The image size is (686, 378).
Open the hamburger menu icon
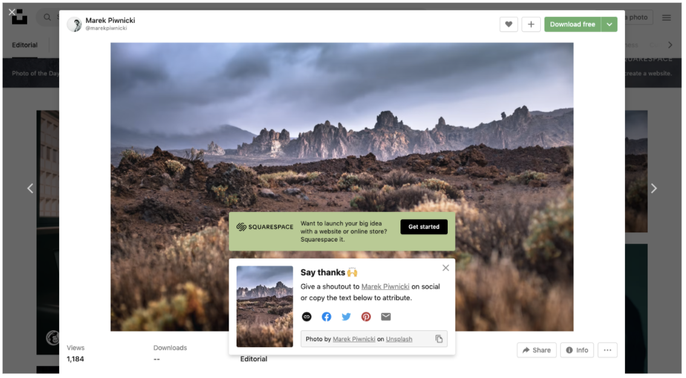point(666,18)
